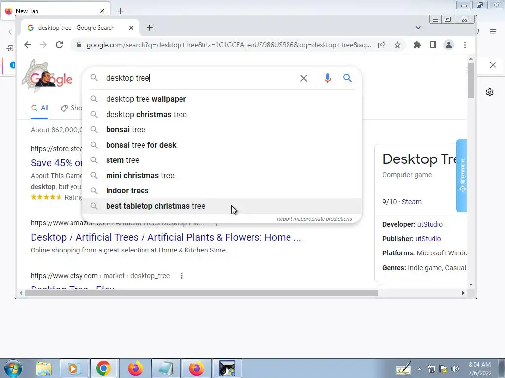Open File Explorer from the taskbar
The width and height of the screenshot is (505, 378).
click(x=44, y=368)
